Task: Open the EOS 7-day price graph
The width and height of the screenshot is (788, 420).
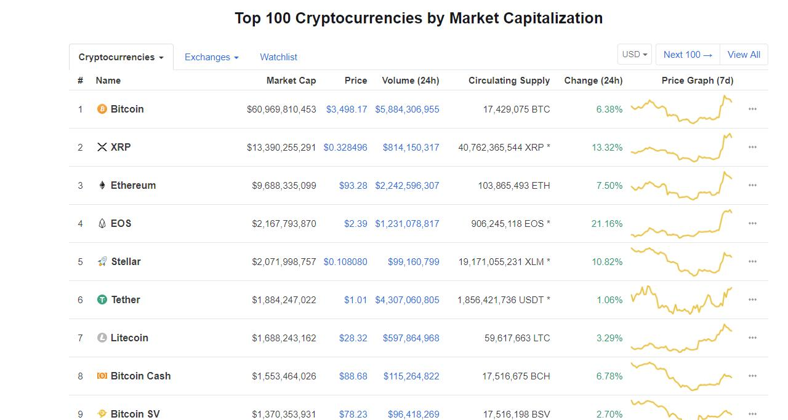Action: click(681, 223)
